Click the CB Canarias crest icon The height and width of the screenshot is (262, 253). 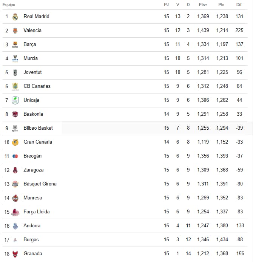tap(15, 86)
